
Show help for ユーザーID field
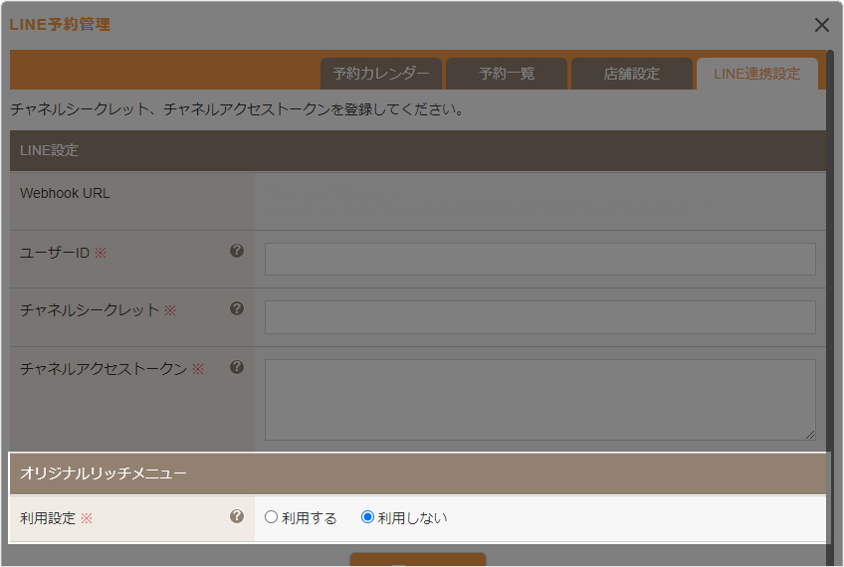[x=237, y=251]
